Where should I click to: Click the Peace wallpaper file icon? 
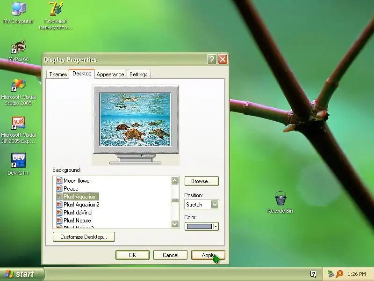tap(59, 188)
